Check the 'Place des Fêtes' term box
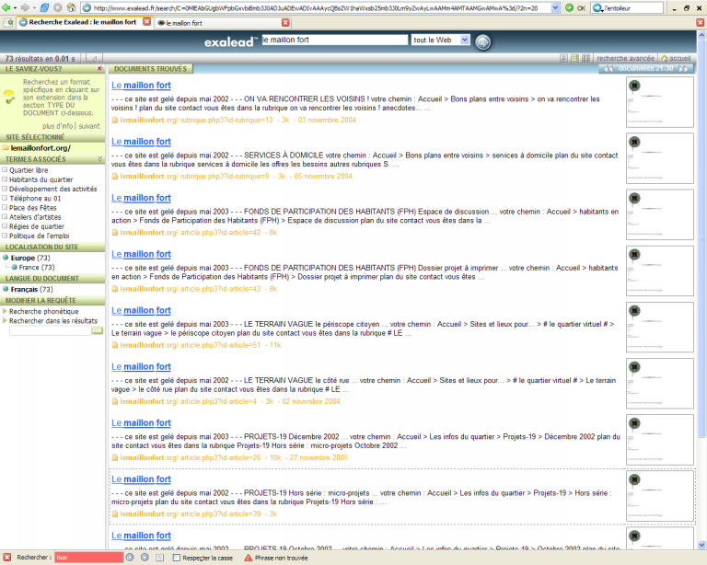 5,208
